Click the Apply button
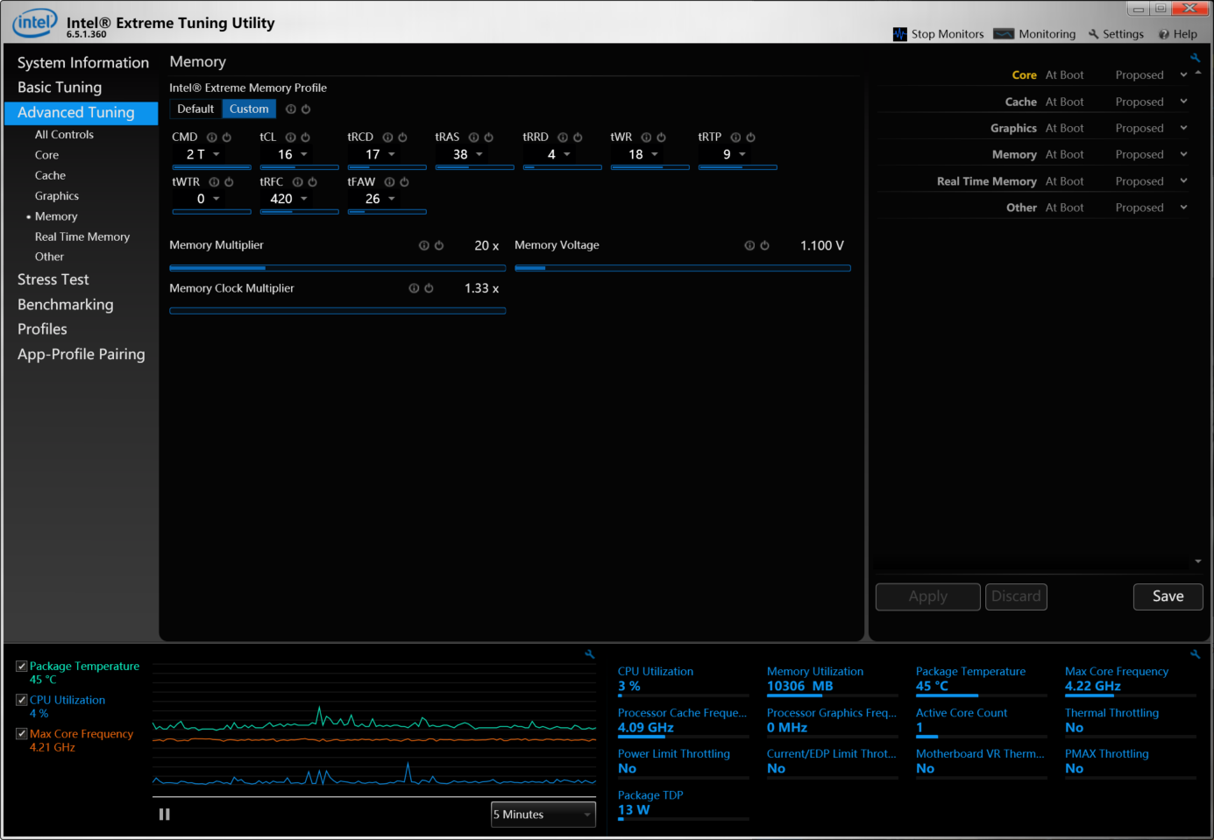 coord(927,596)
